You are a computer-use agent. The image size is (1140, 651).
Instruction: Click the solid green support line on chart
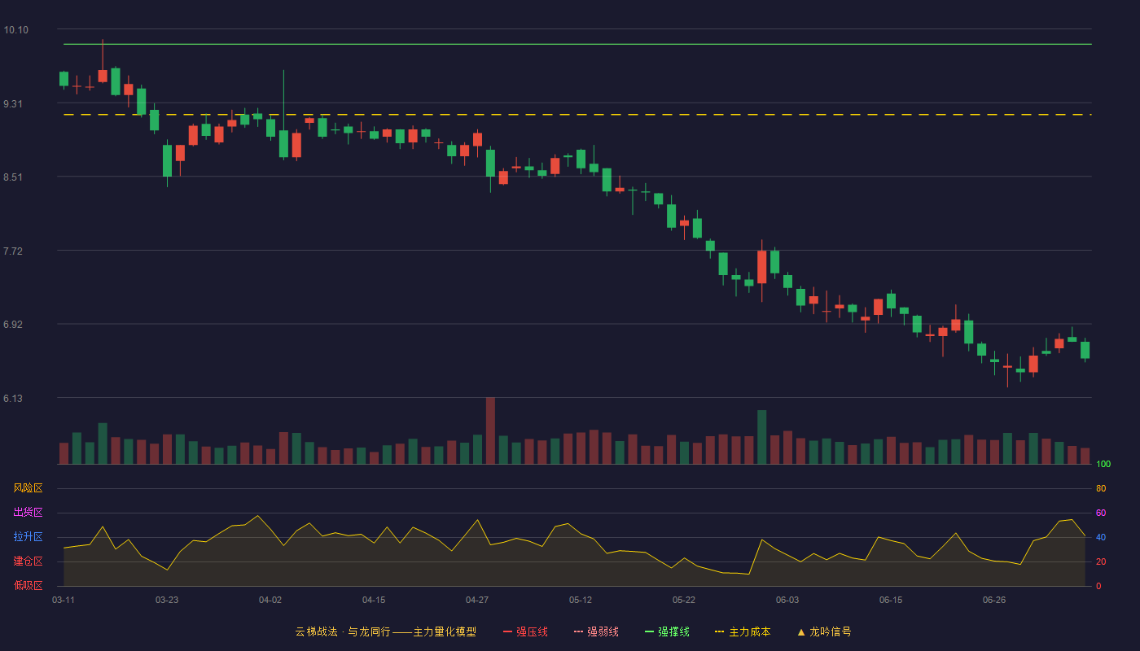pyautogui.click(x=577, y=44)
